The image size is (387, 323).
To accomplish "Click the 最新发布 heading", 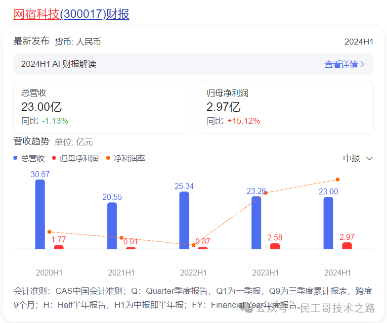I will [x=31, y=41].
